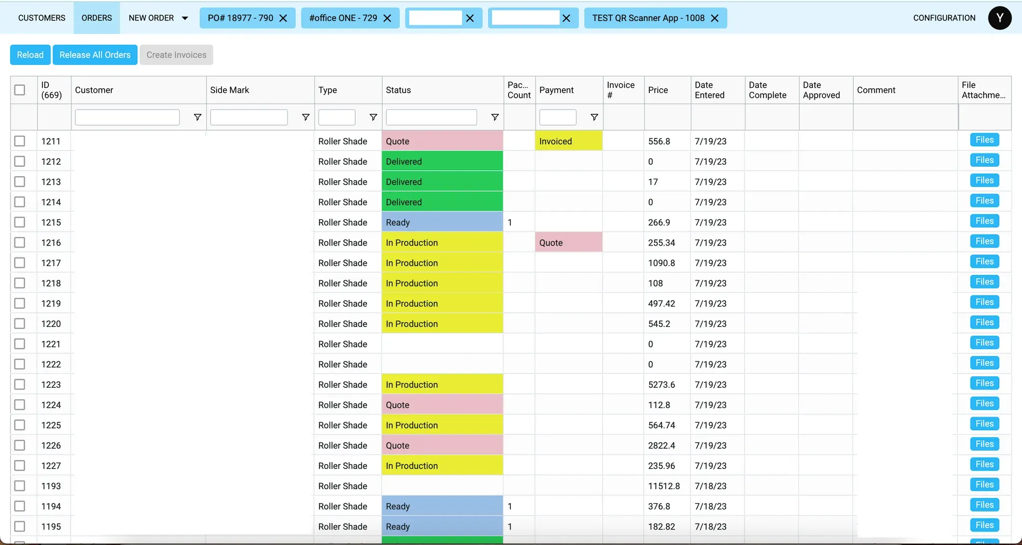Open the Type column filter icon
Image resolution: width=1022 pixels, height=545 pixels.
373,117
